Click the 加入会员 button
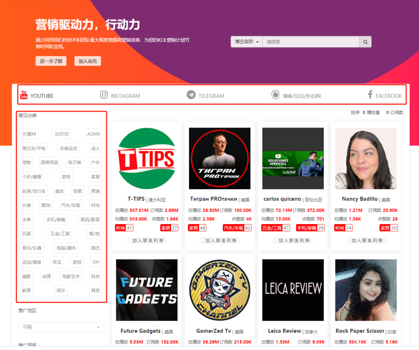This screenshot has height=350, width=419. point(87,61)
